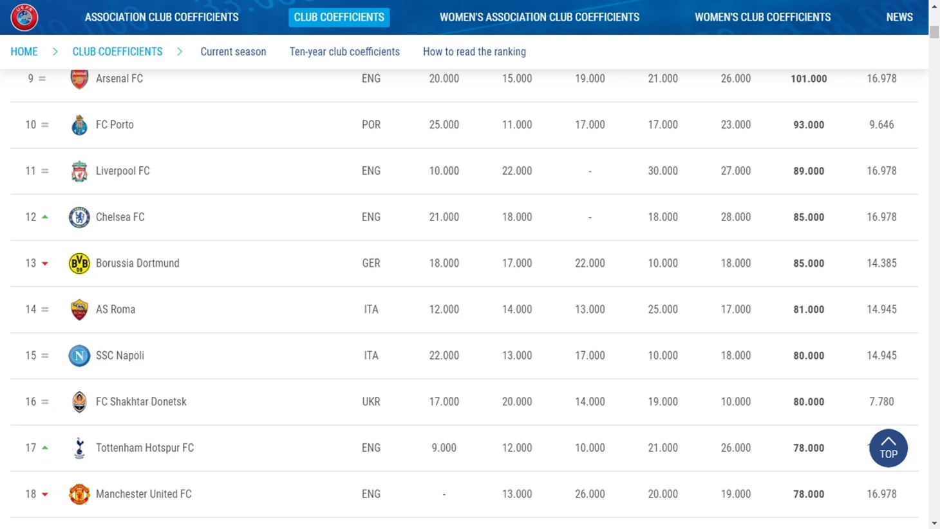Go to the News section
The width and height of the screenshot is (940, 529).
[x=899, y=17]
